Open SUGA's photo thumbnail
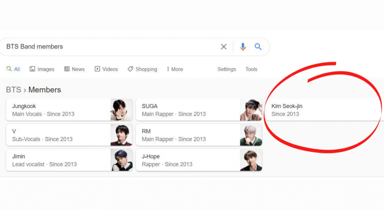384x210 pixels. point(251,110)
